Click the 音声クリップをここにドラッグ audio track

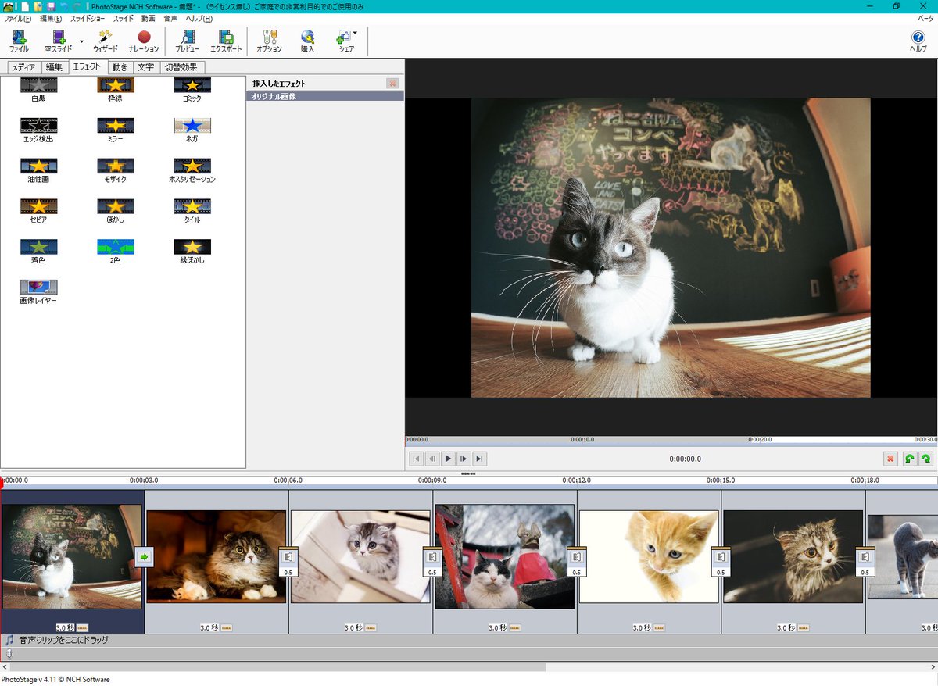tap(469, 640)
